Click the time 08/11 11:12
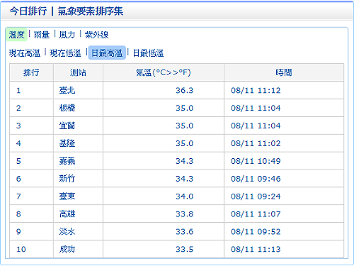The image size is (354, 266). (x=256, y=90)
